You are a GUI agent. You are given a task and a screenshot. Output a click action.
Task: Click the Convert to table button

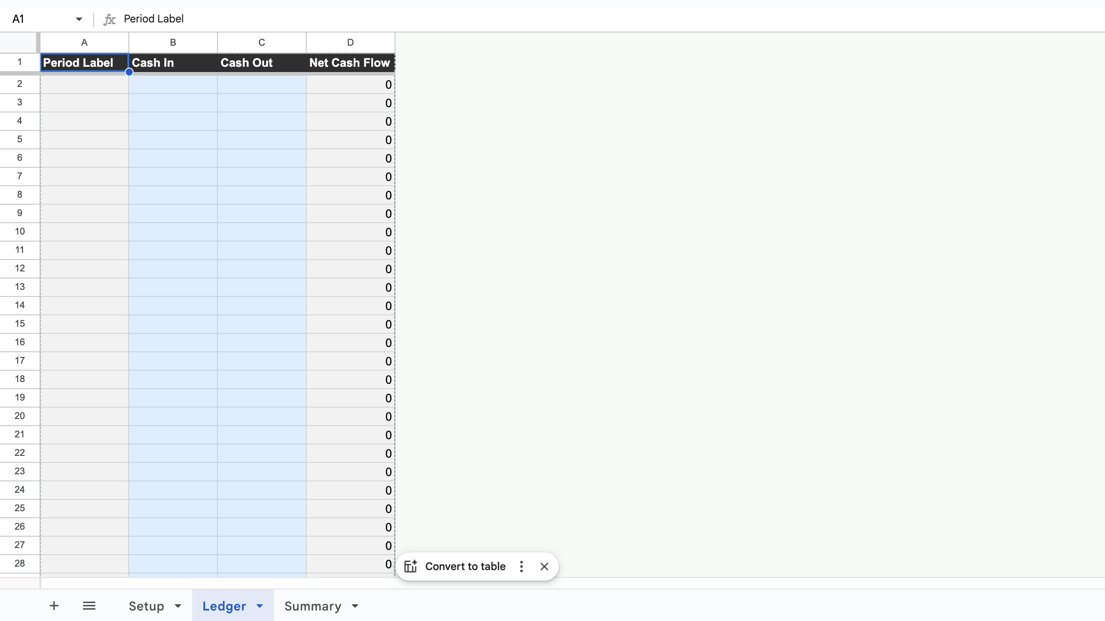(x=465, y=566)
